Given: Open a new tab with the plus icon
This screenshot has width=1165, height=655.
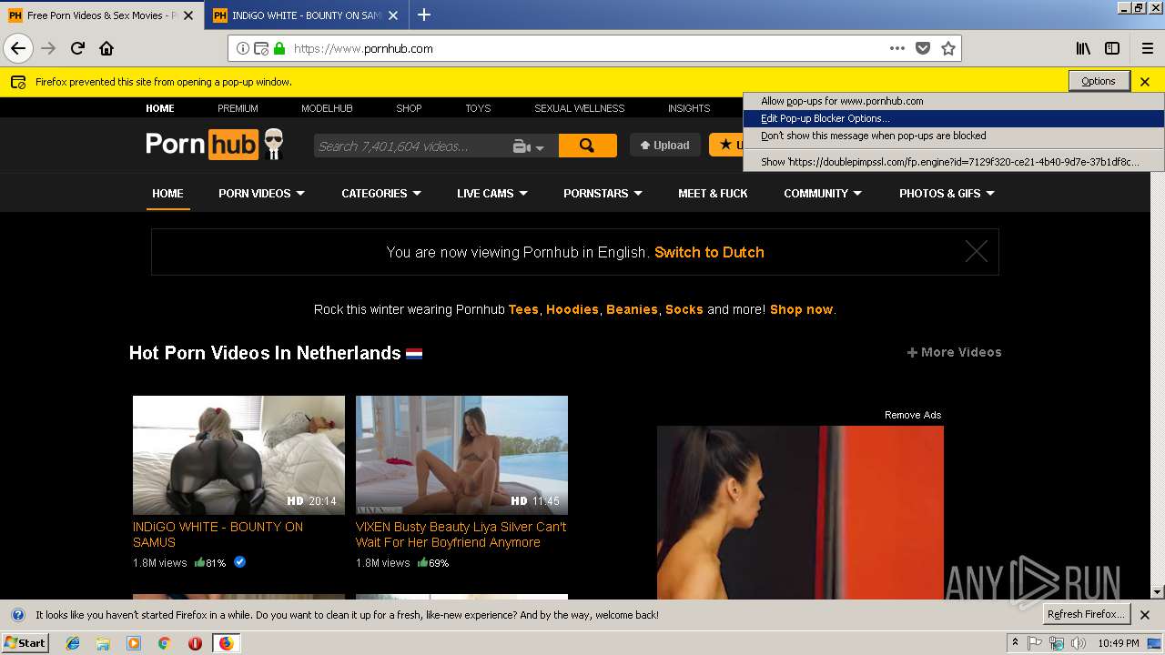Looking at the screenshot, I should [424, 15].
